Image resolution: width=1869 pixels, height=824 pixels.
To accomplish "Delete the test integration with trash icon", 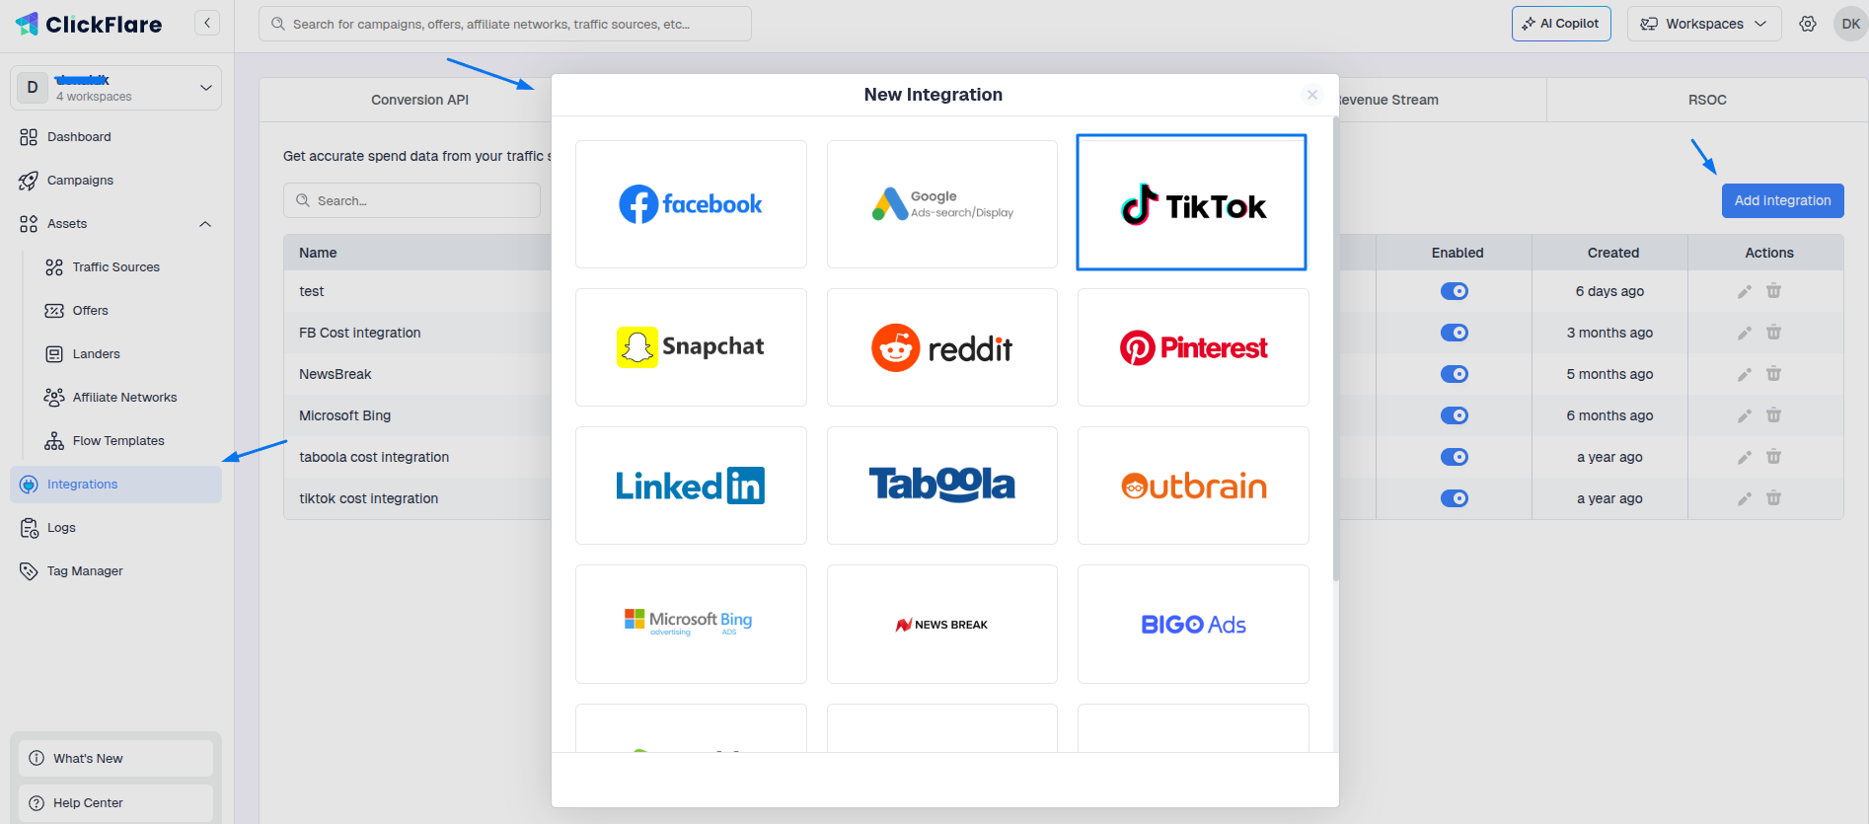I will [1773, 291].
